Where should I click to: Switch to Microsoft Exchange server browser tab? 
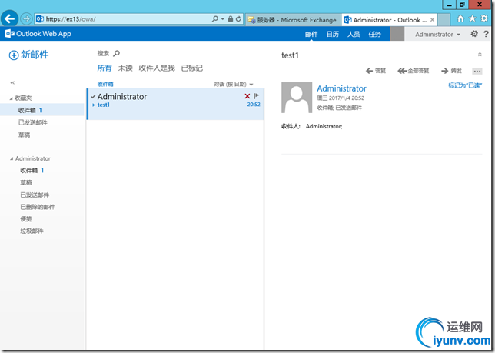293,20
